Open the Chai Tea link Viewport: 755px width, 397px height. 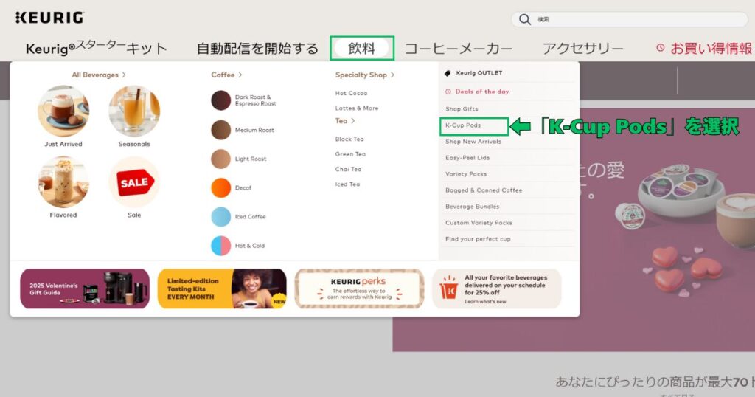coord(348,169)
